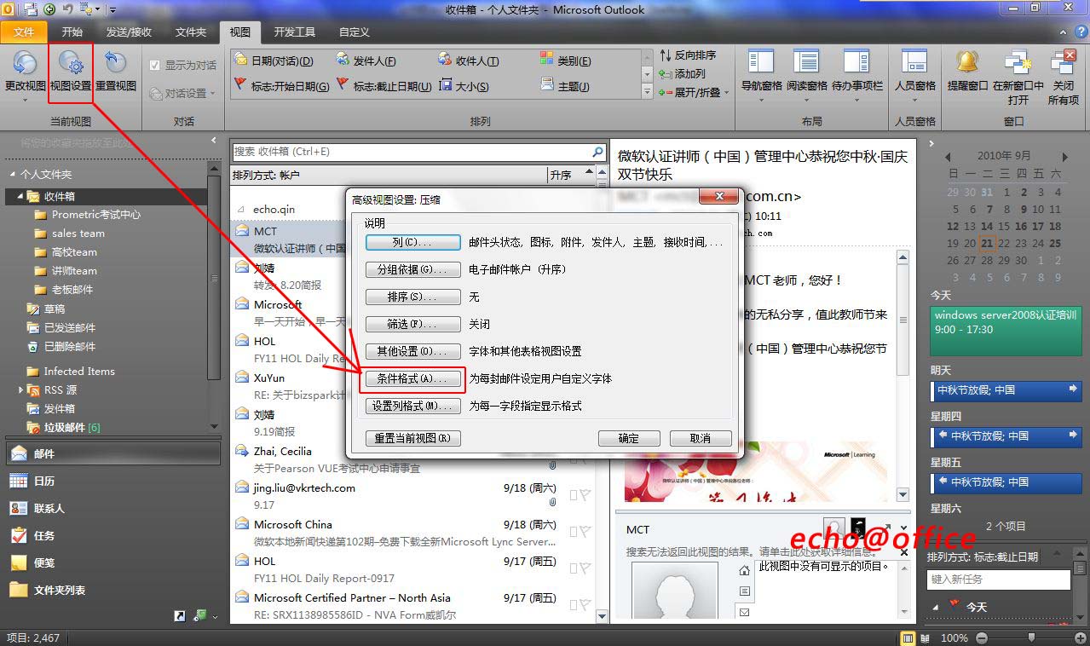The image size is (1090, 646).
Task: Open Reminders Window (提醒窗口) bell icon
Action: 967,61
